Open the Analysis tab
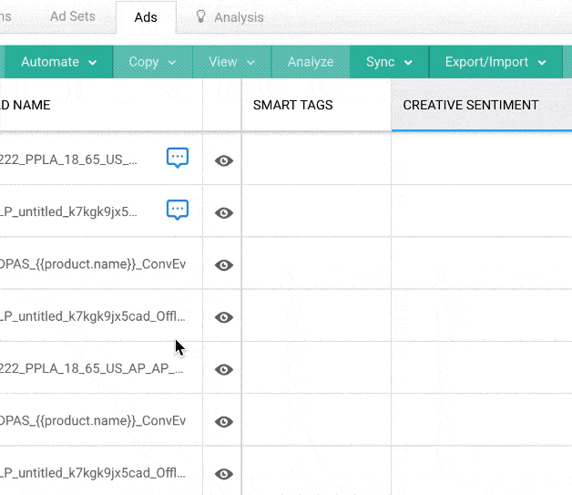Viewport: 572px width, 495px height. pos(230,17)
